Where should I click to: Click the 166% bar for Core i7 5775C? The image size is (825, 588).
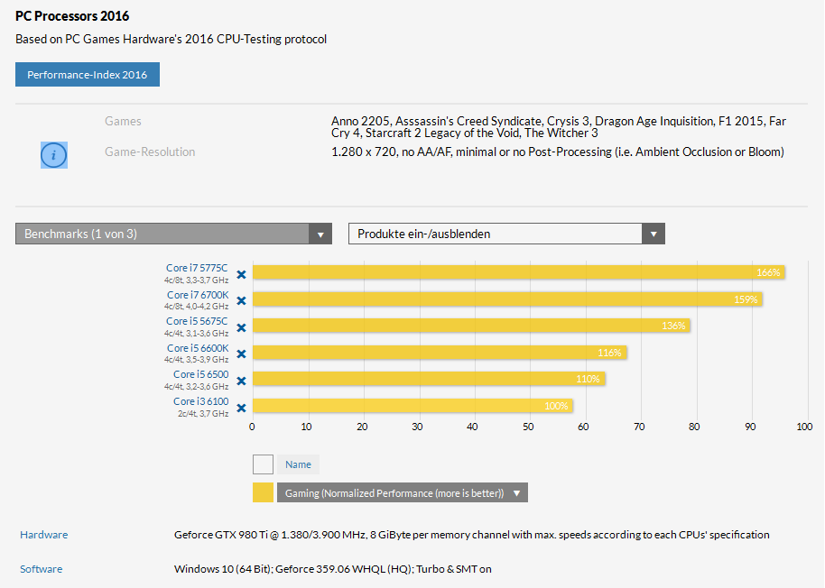[x=519, y=272]
